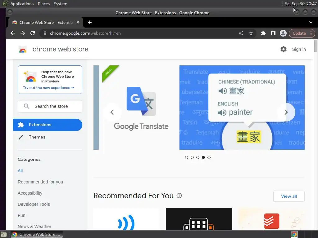Click Sign in link
The image size is (318, 238).
pos(299,49)
